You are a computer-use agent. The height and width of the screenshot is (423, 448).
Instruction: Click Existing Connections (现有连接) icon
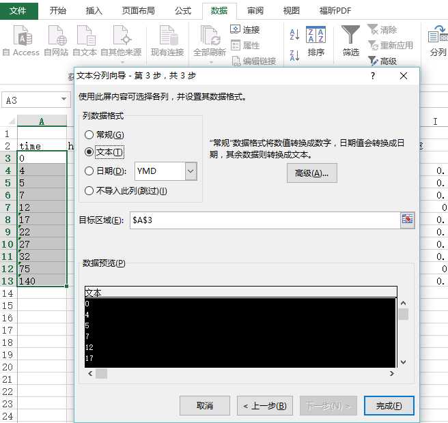pos(168,35)
